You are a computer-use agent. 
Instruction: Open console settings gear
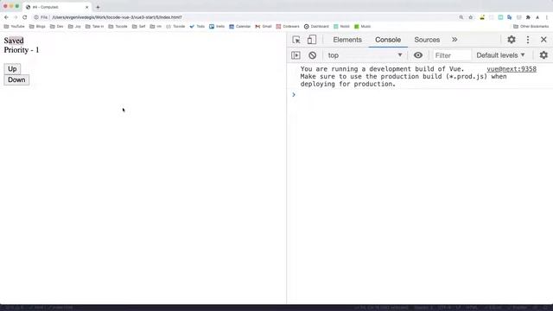point(543,55)
